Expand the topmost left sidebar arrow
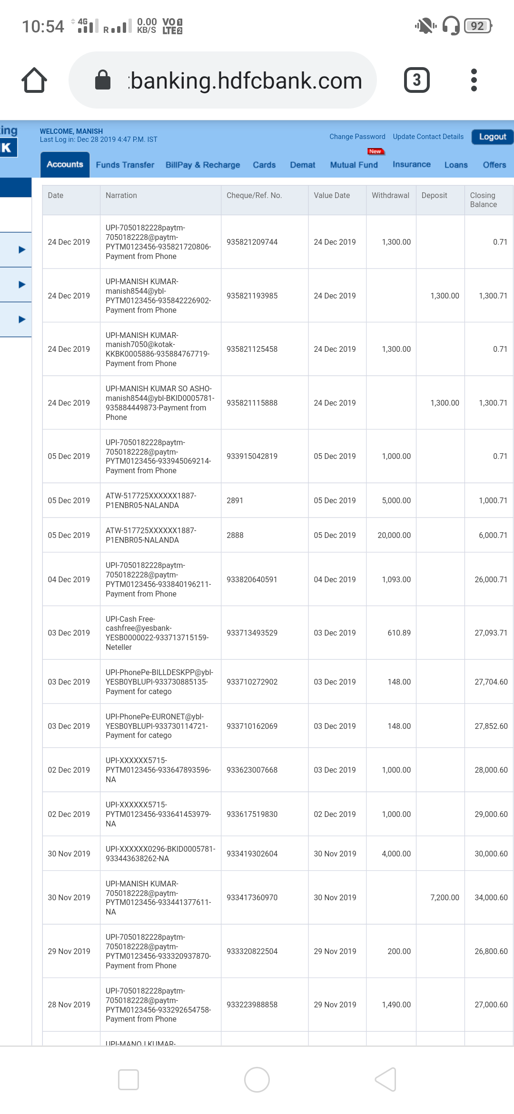Viewport: 514px width, 1114px height. click(x=21, y=249)
